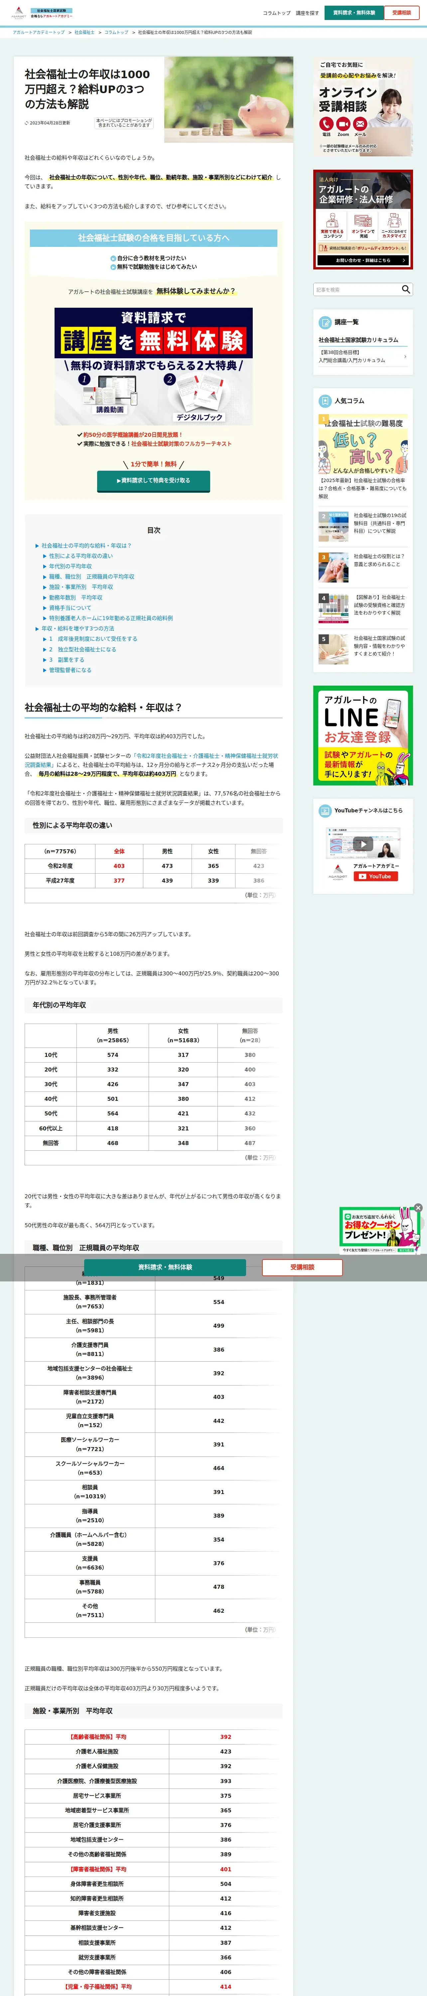Click the LINE お友達登録 banner
The width and height of the screenshot is (427, 1996).
pyautogui.click(x=363, y=735)
